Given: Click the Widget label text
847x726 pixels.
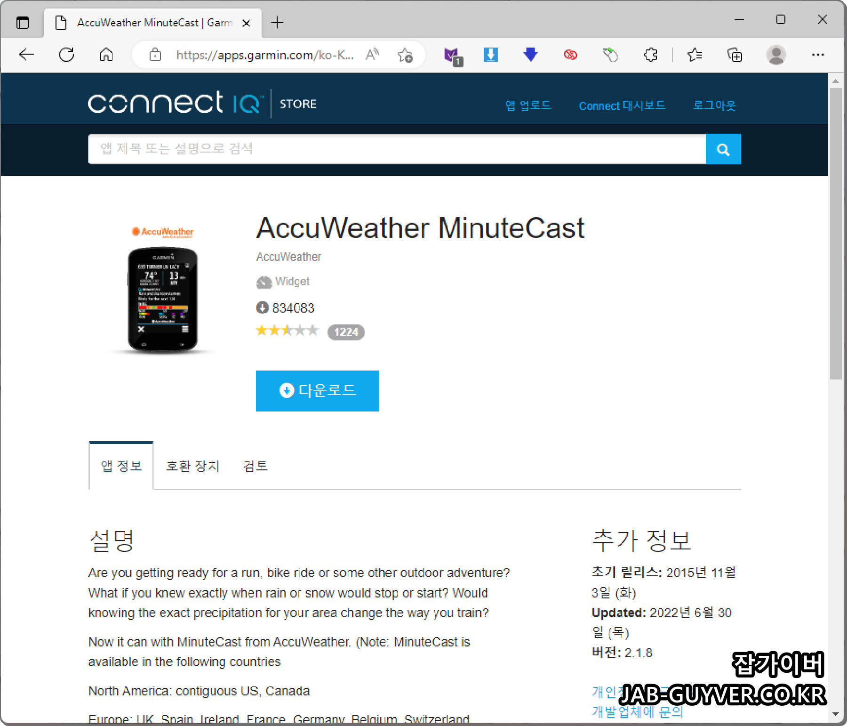Looking at the screenshot, I should 292,282.
